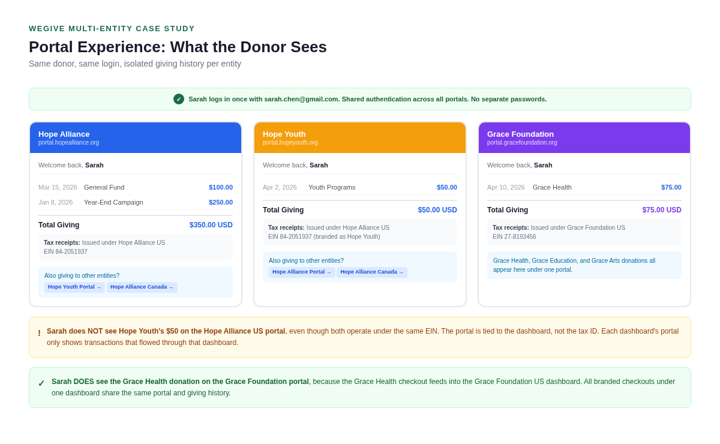Click 'Welcome back, Sarah' in Hope Alliance card
This screenshot has width=720, height=444.
coord(71,165)
